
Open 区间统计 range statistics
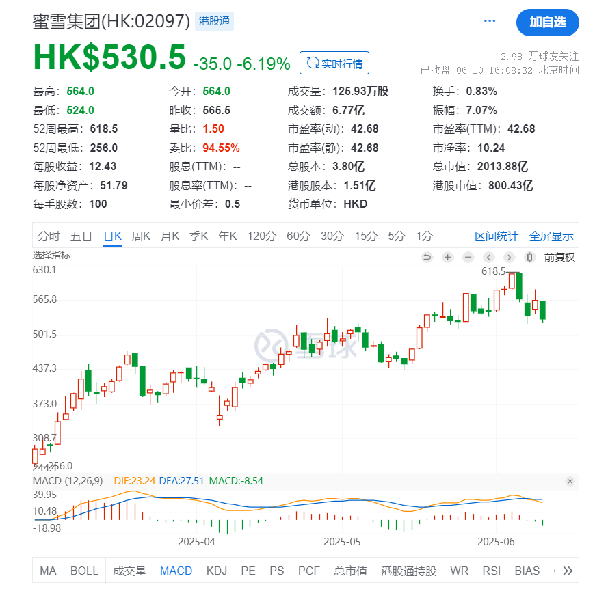tap(497, 236)
